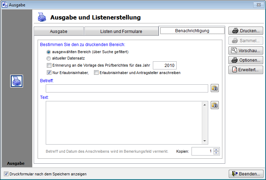Open the Vorschau print preview
The height and width of the screenshot is (180, 266).
pyautogui.click(x=245, y=50)
